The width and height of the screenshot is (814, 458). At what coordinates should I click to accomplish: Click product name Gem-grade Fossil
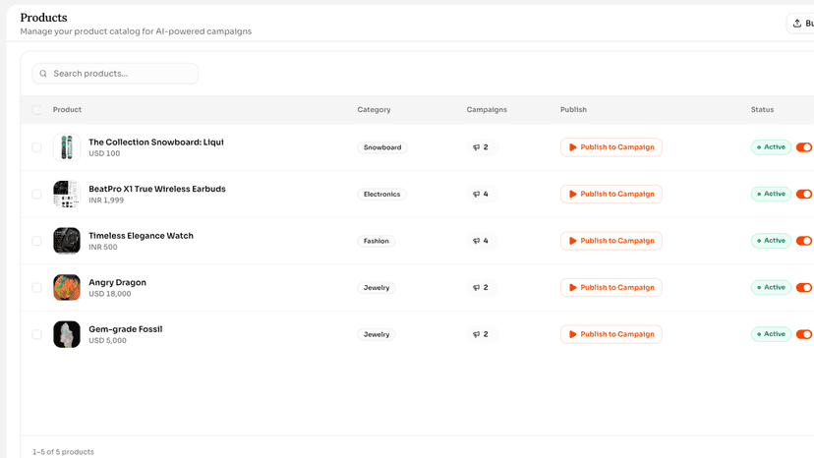126,329
